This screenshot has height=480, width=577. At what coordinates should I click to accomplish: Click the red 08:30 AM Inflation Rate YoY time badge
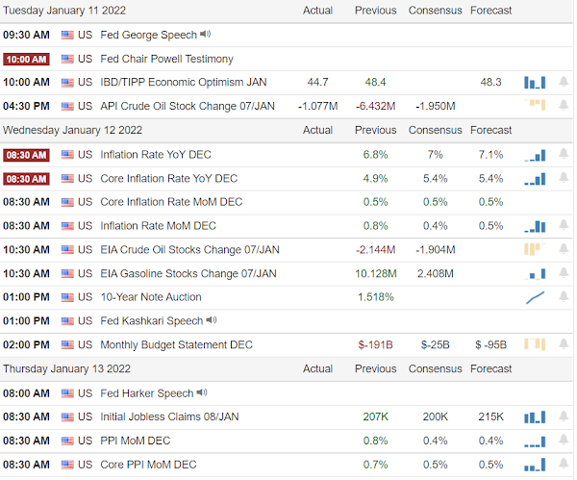[x=26, y=154]
